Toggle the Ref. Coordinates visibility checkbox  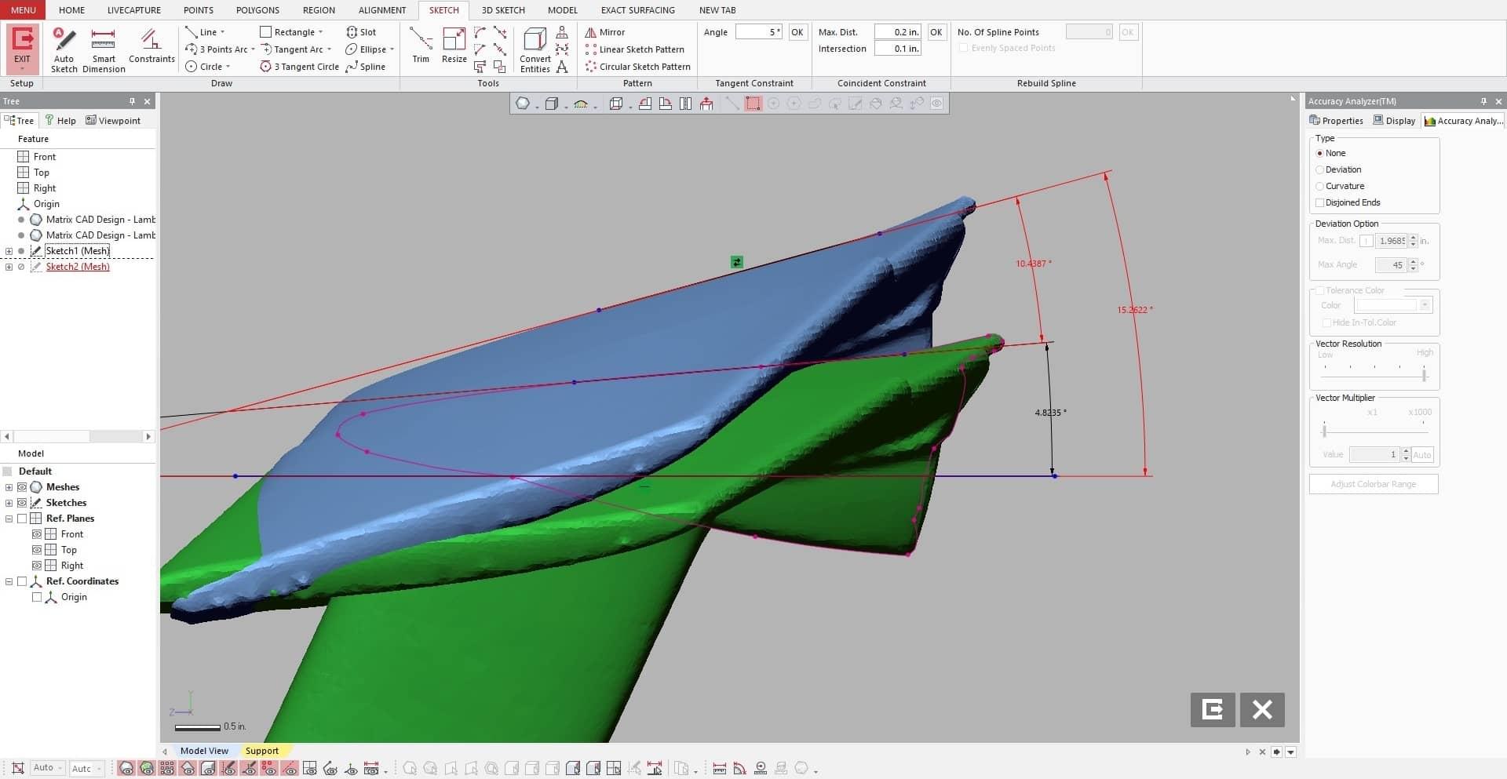(22, 581)
